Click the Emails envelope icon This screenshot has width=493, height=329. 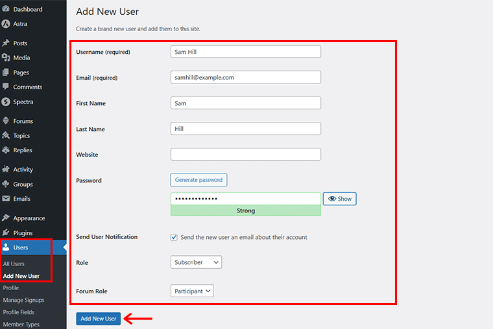pos(6,199)
